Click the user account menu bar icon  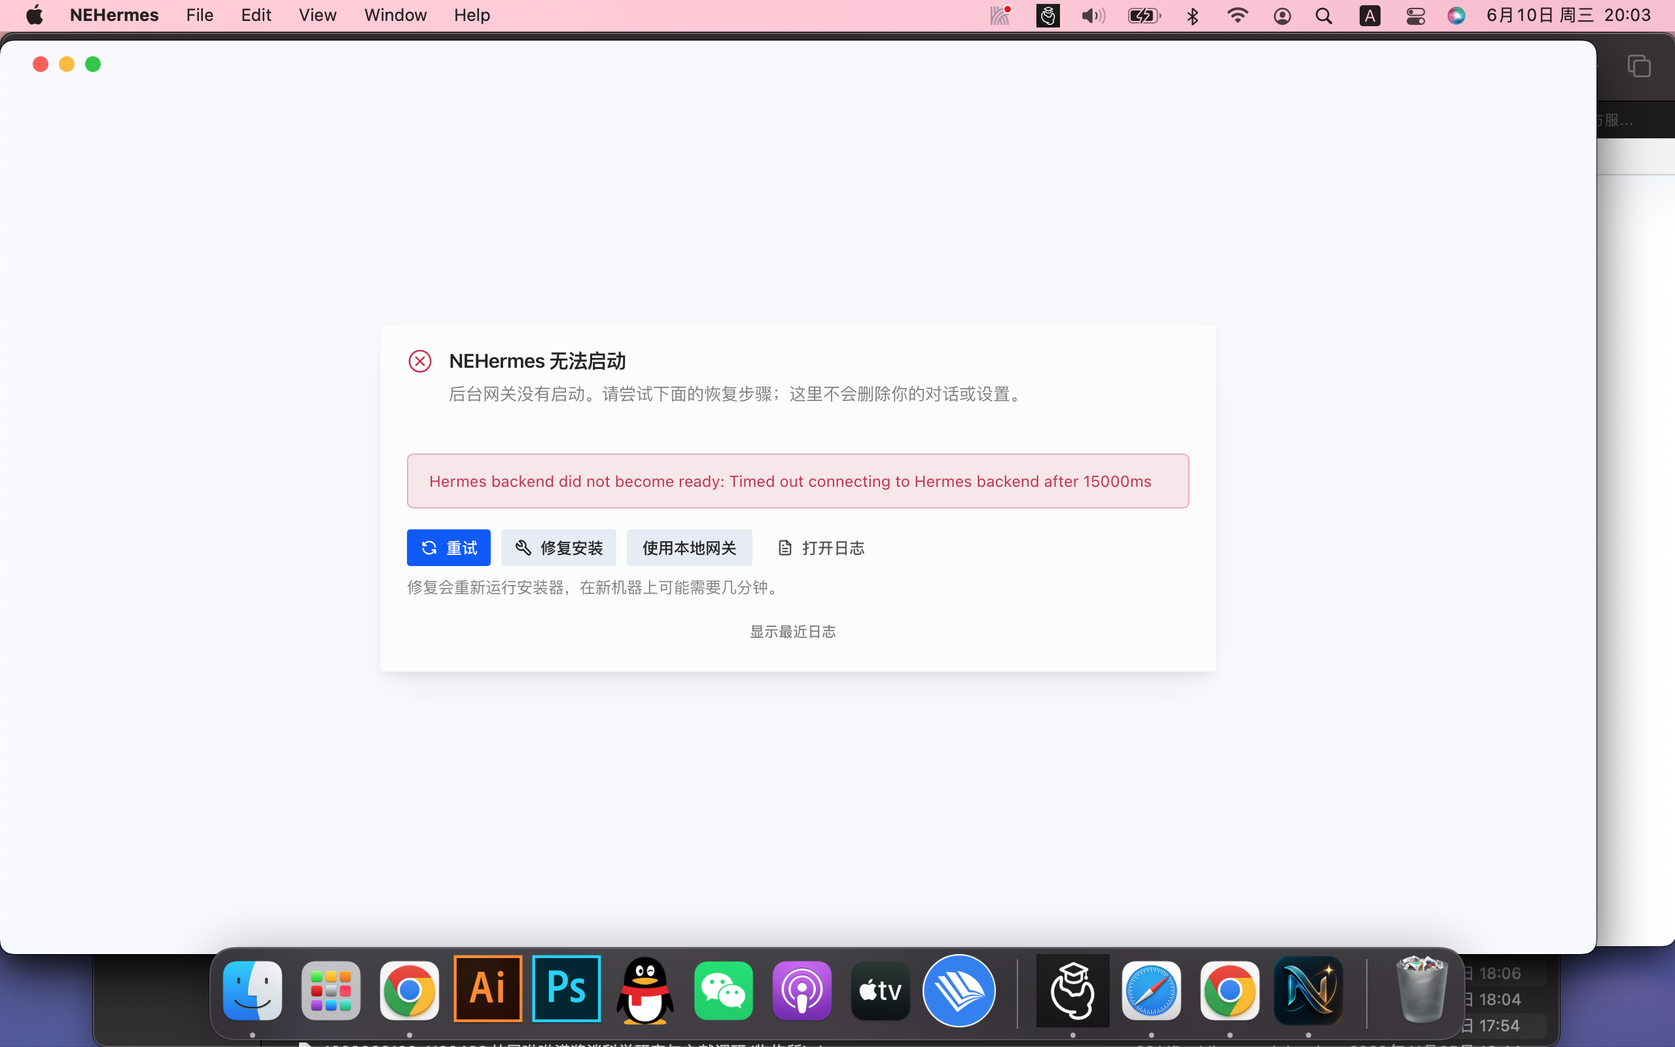[x=1282, y=15]
